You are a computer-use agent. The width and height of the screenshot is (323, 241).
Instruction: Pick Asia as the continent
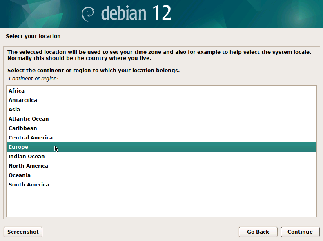click(14, 109)
